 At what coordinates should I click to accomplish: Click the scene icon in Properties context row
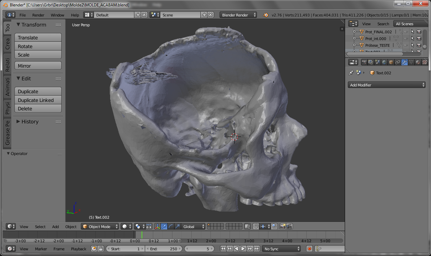pyautogui.click(x=359, y=73)
